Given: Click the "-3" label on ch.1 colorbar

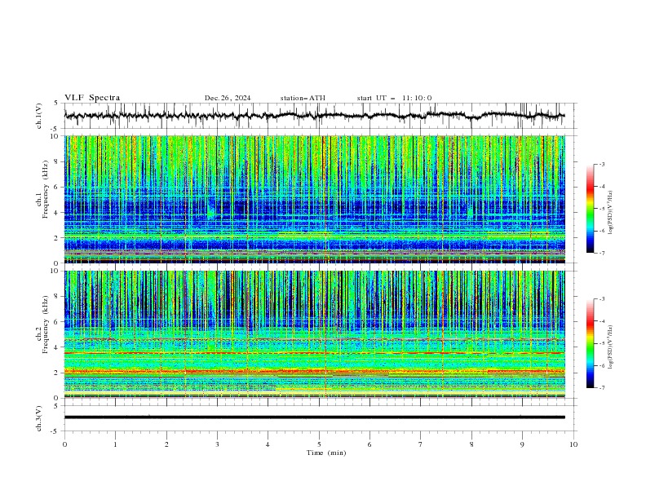Looking at the screenshot, I should click(x=601, y=164).
